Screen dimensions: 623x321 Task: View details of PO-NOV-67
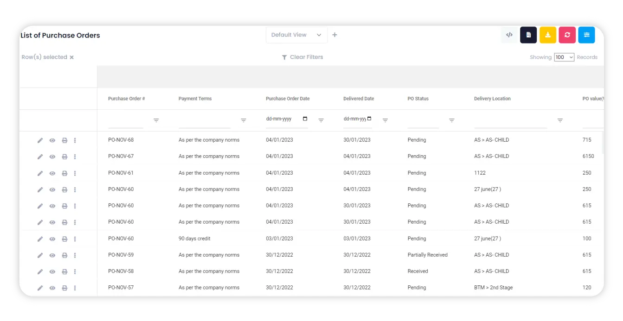tap(52, 157)
